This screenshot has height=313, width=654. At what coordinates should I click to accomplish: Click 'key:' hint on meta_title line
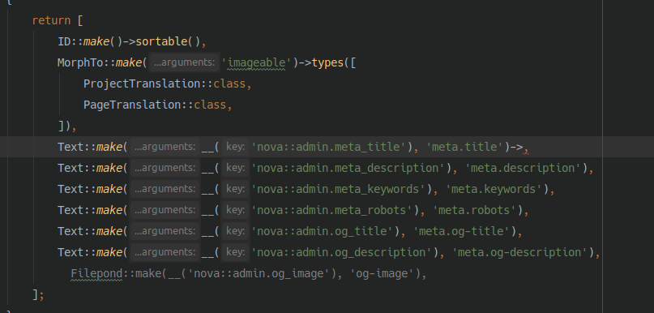point(235,147)
